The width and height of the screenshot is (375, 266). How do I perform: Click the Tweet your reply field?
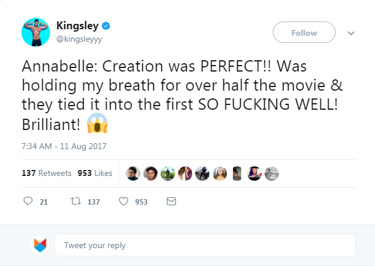204,245
